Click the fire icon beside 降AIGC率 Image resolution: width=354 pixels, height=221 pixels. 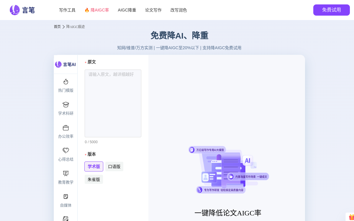[x=87, y=10]
